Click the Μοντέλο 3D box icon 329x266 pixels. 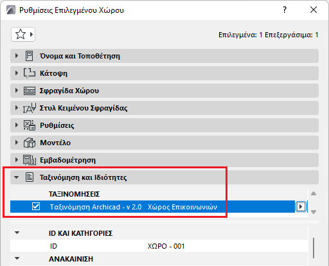tap(30, 143)
